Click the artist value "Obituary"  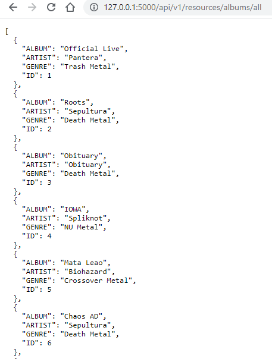[x=86, y=165]
